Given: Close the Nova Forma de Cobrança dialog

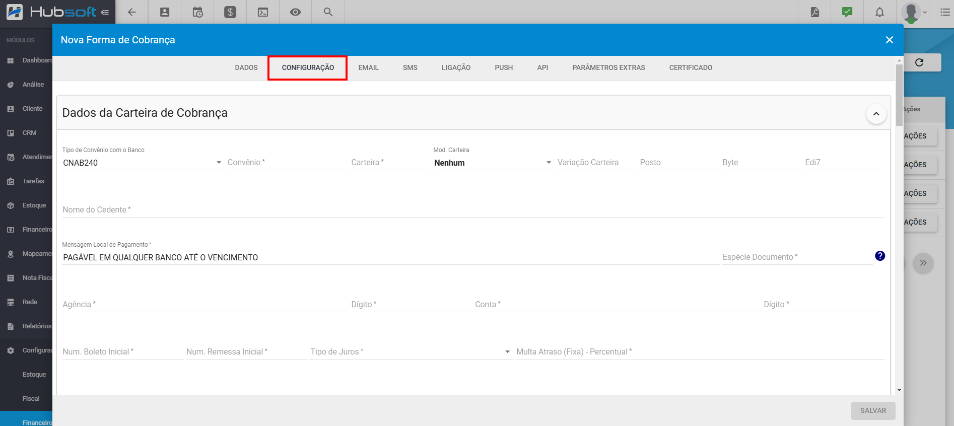Looking at the screenshot, I should click(x=890, y=40).
